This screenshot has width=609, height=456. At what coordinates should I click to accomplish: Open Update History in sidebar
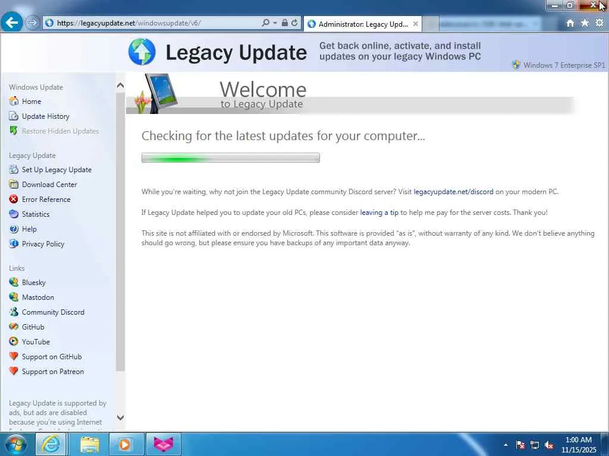pyautogui.click(x=45, y=116)
